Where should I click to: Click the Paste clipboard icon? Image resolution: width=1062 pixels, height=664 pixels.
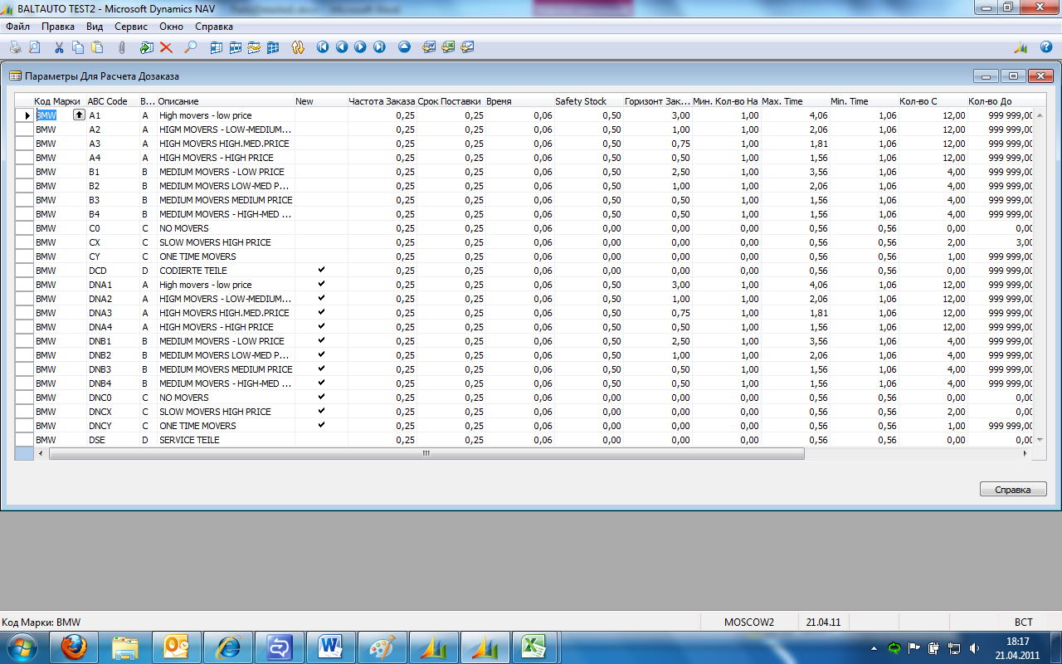click(97, 47)
